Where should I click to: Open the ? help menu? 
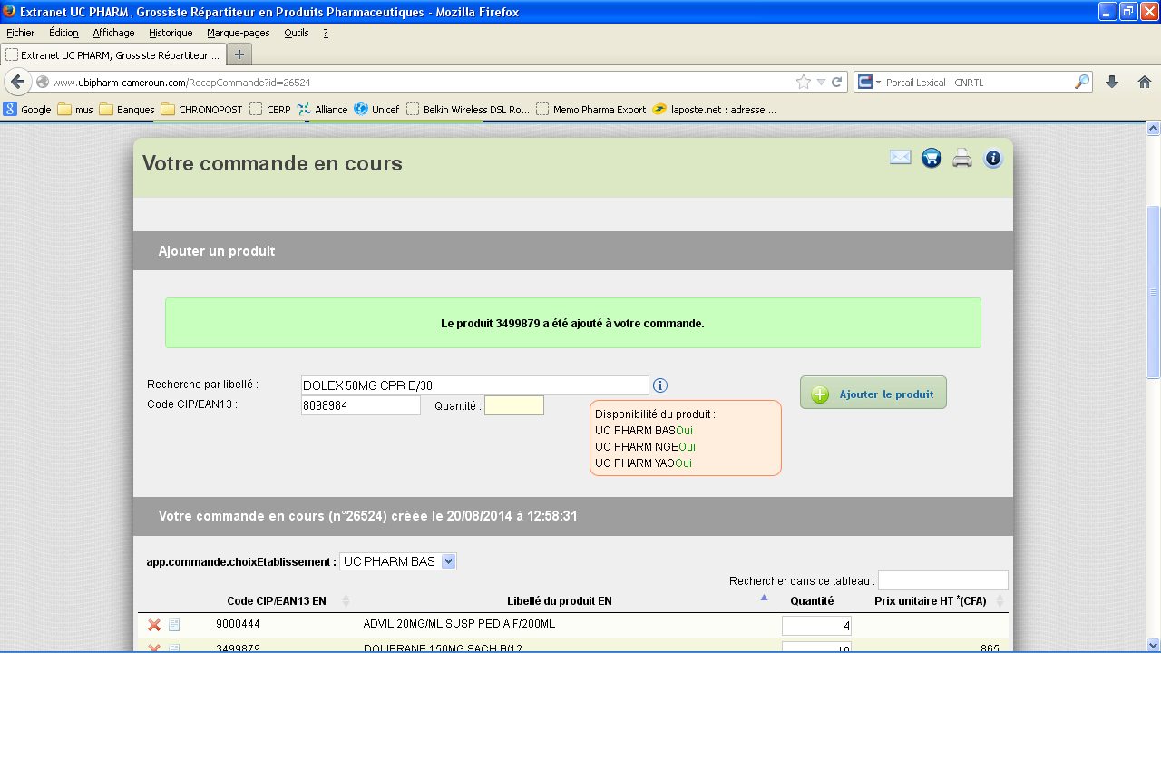point(326,33)
